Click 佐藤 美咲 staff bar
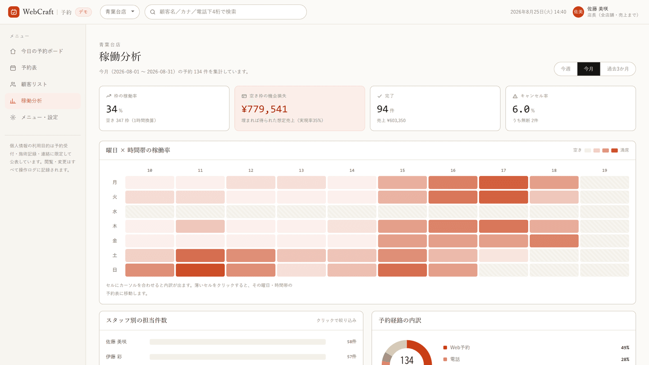The width and height of the screenshot is (649, 365). pos(238,342)
